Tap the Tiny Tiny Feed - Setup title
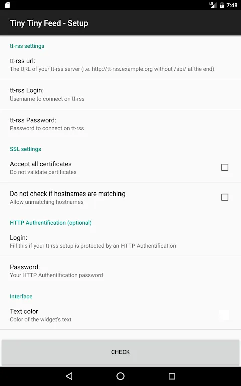 [49, 23]
